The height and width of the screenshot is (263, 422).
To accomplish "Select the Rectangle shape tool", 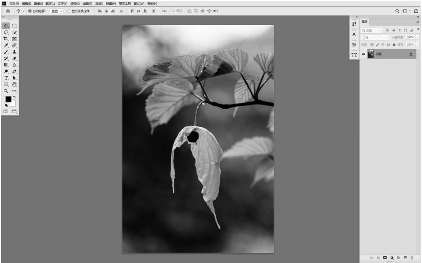I will point(6,85).
